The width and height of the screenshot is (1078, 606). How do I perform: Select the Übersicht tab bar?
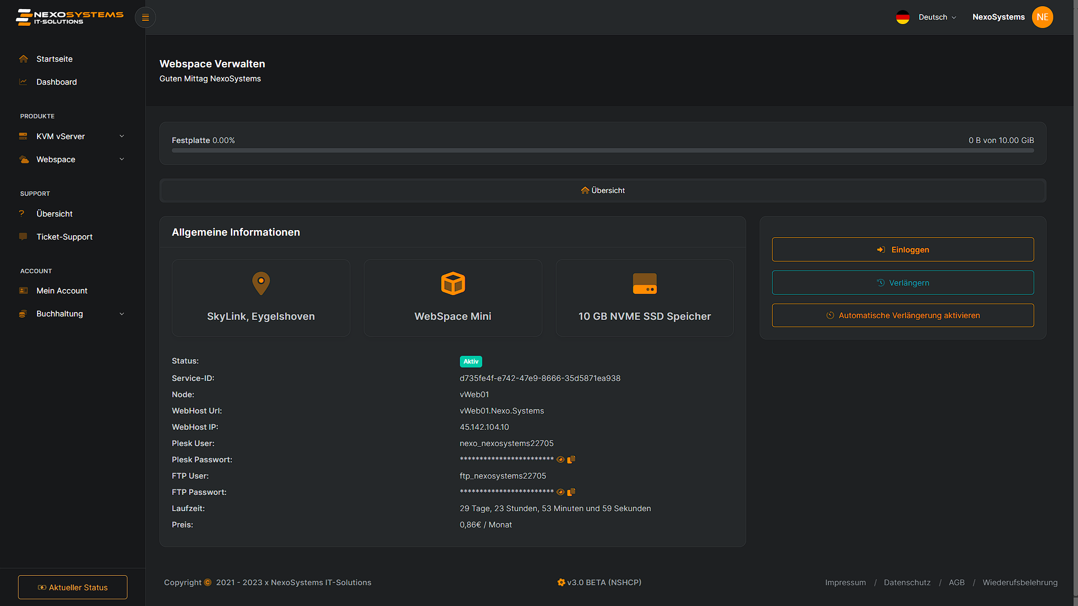pos(603,190)
